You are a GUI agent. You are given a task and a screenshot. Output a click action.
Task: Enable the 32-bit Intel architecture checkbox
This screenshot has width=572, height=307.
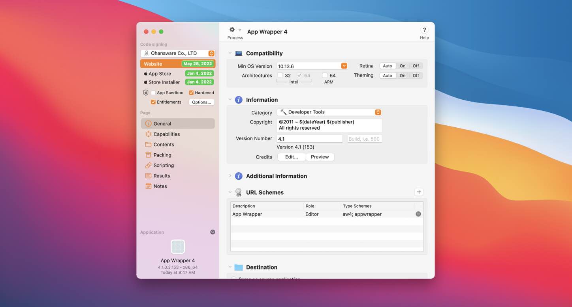(x=280, y=75)
